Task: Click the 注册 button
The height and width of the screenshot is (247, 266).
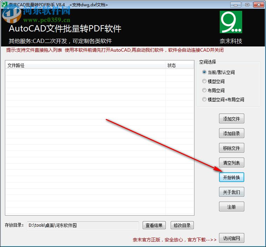Action: click(x=231, y=206)
